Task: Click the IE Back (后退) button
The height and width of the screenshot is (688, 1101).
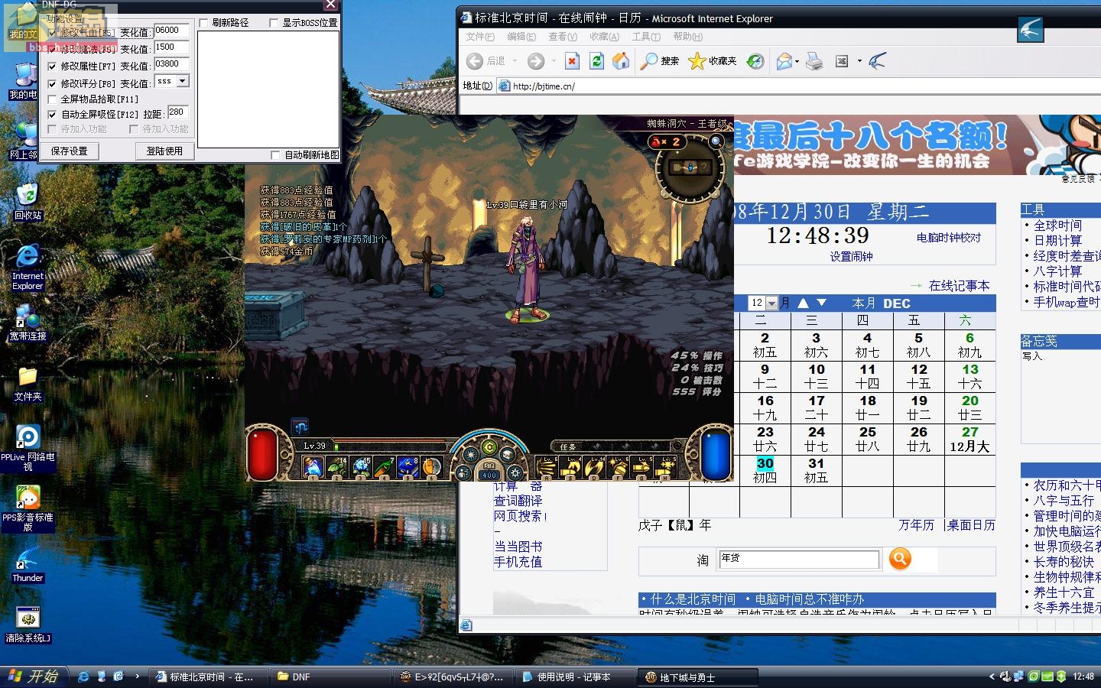Action: (x=486, y=61)
